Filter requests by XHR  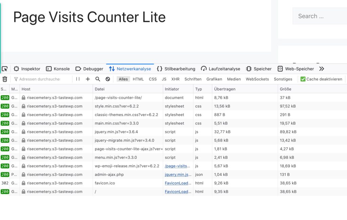[x=176, y=79]
